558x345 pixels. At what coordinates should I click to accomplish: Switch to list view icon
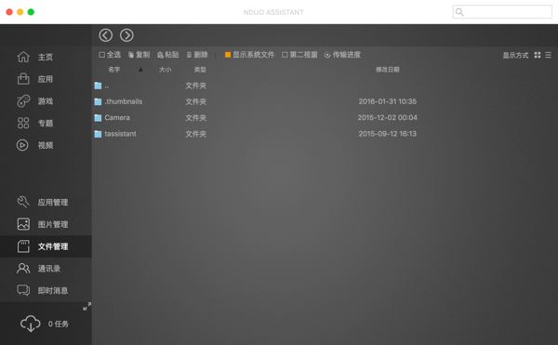pyautogui.click(x=548, y=55)
